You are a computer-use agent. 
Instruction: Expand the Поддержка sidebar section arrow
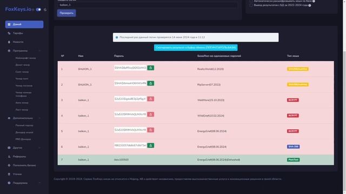pyautogui.click(x=39, y=183)
